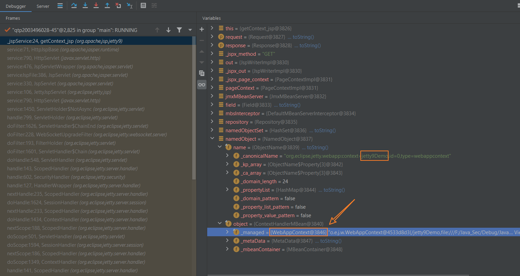Open the thread selector dropdown arrow
520x276 pixels.
coord(190,30)
